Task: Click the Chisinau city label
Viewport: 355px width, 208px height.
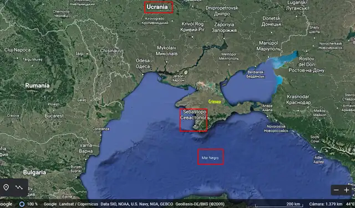Action: pos(110,51)
